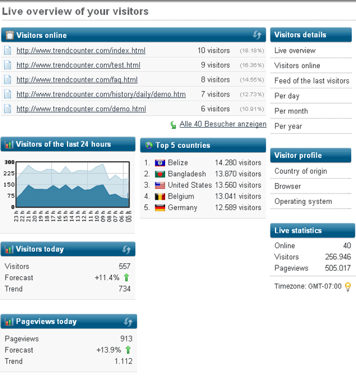Click page icon beside trendcounter.com/demo.html link
This screenshot has width=356, height=382.
tap(7, 109)
